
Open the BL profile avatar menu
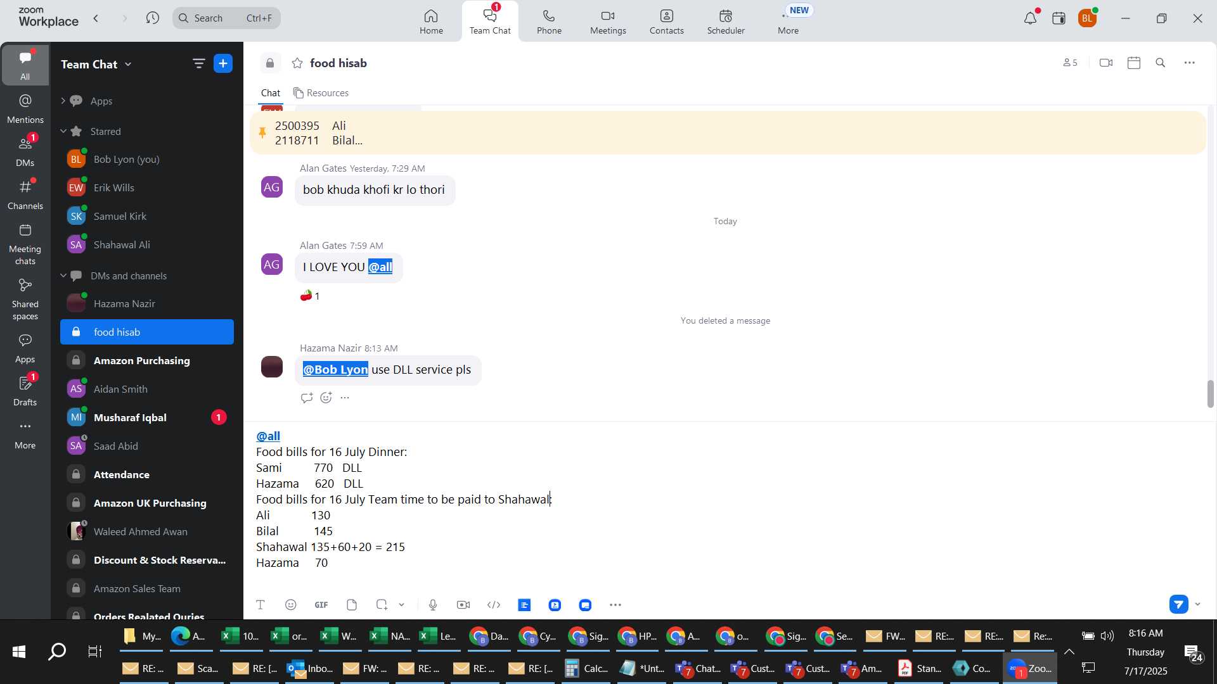tap(1088, 18)
